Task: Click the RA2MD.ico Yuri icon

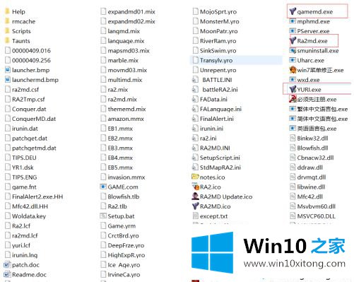Action: point(196,206)
